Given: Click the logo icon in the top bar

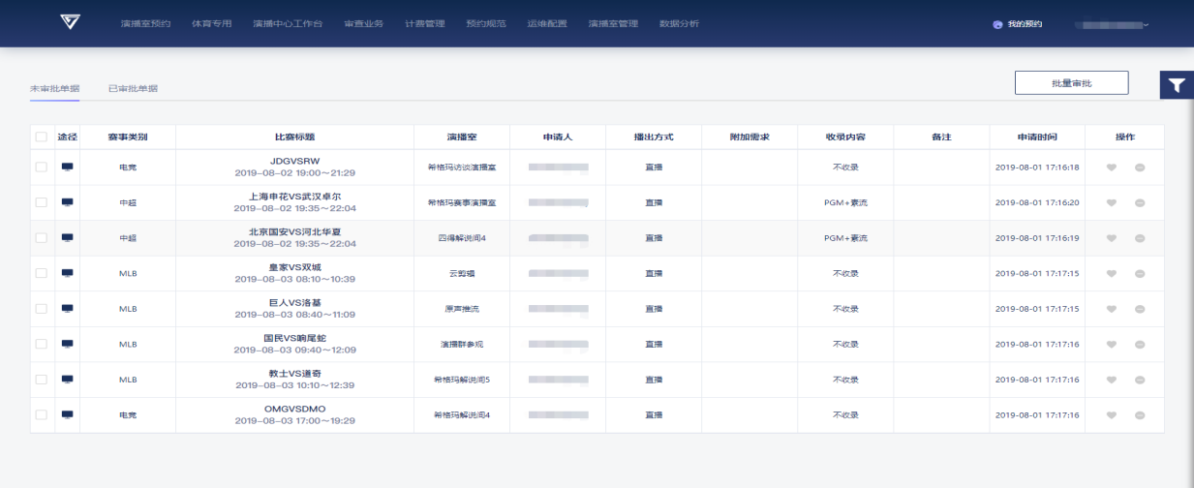Looking at the screenshot, I should click(x=71, y=22).
